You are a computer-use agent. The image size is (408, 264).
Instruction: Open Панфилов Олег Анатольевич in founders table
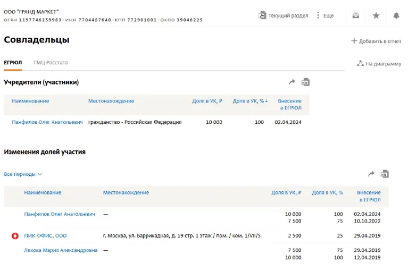47,122
